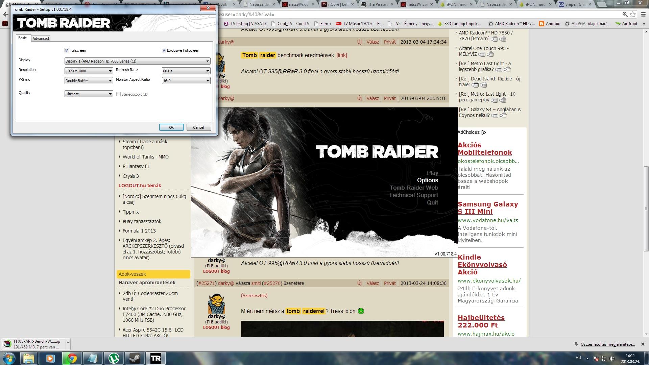649x365 pixels.
Task: Click darky@ avatar in last post
Action: (216, 303)
